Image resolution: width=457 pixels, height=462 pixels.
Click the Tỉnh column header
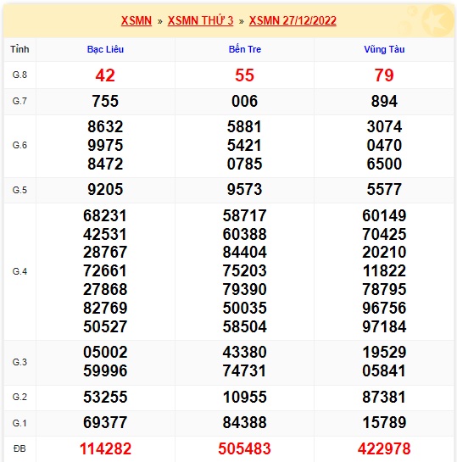click(20, 49)
